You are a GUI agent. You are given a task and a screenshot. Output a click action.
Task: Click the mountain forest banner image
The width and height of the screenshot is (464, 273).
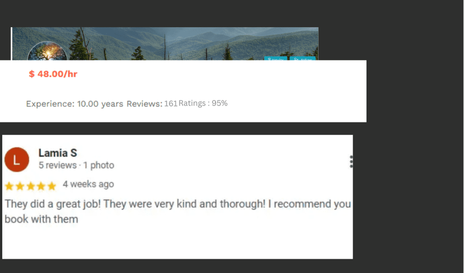coord(165,43)
